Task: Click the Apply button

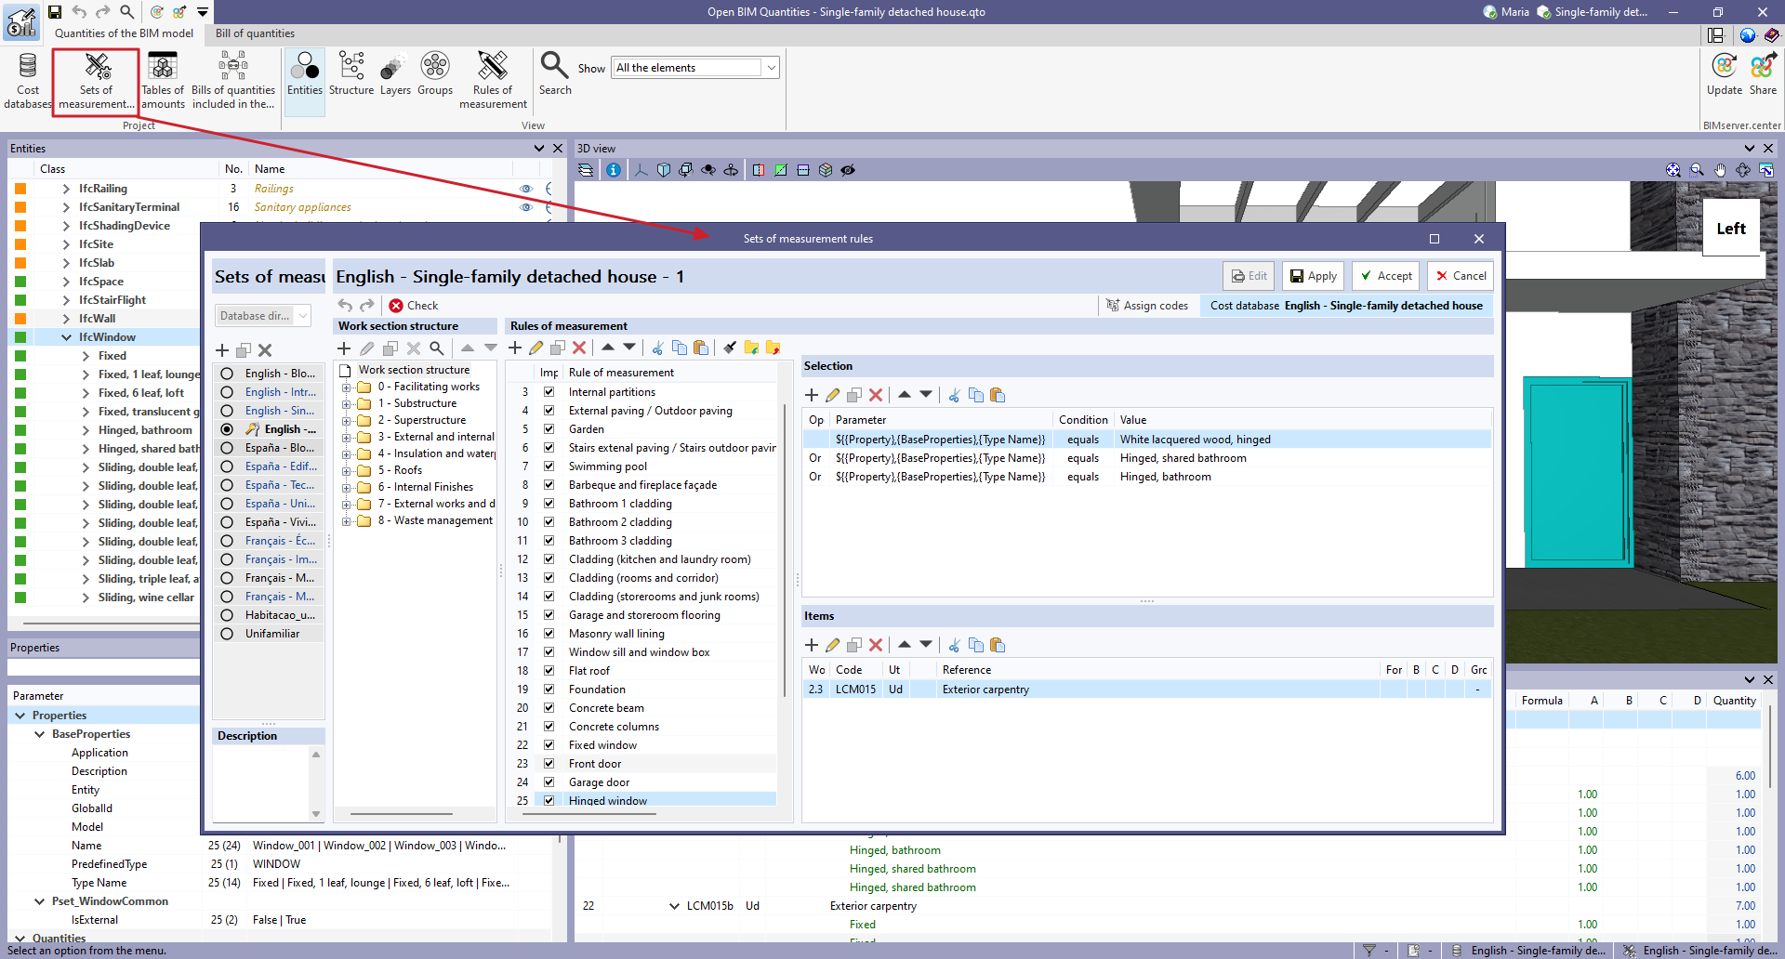Action: pyautogui.click(x=1314, y=276)
